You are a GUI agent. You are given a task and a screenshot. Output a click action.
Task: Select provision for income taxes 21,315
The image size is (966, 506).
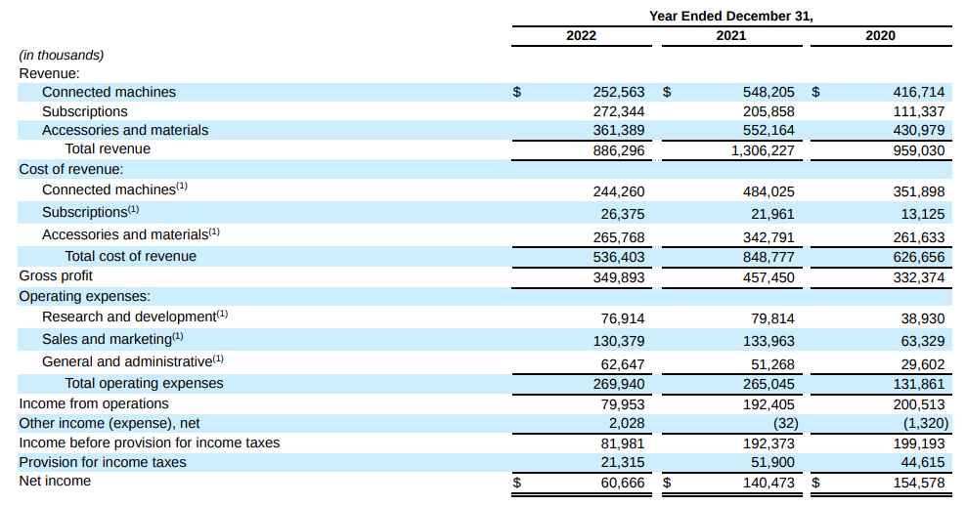point(622,462)
